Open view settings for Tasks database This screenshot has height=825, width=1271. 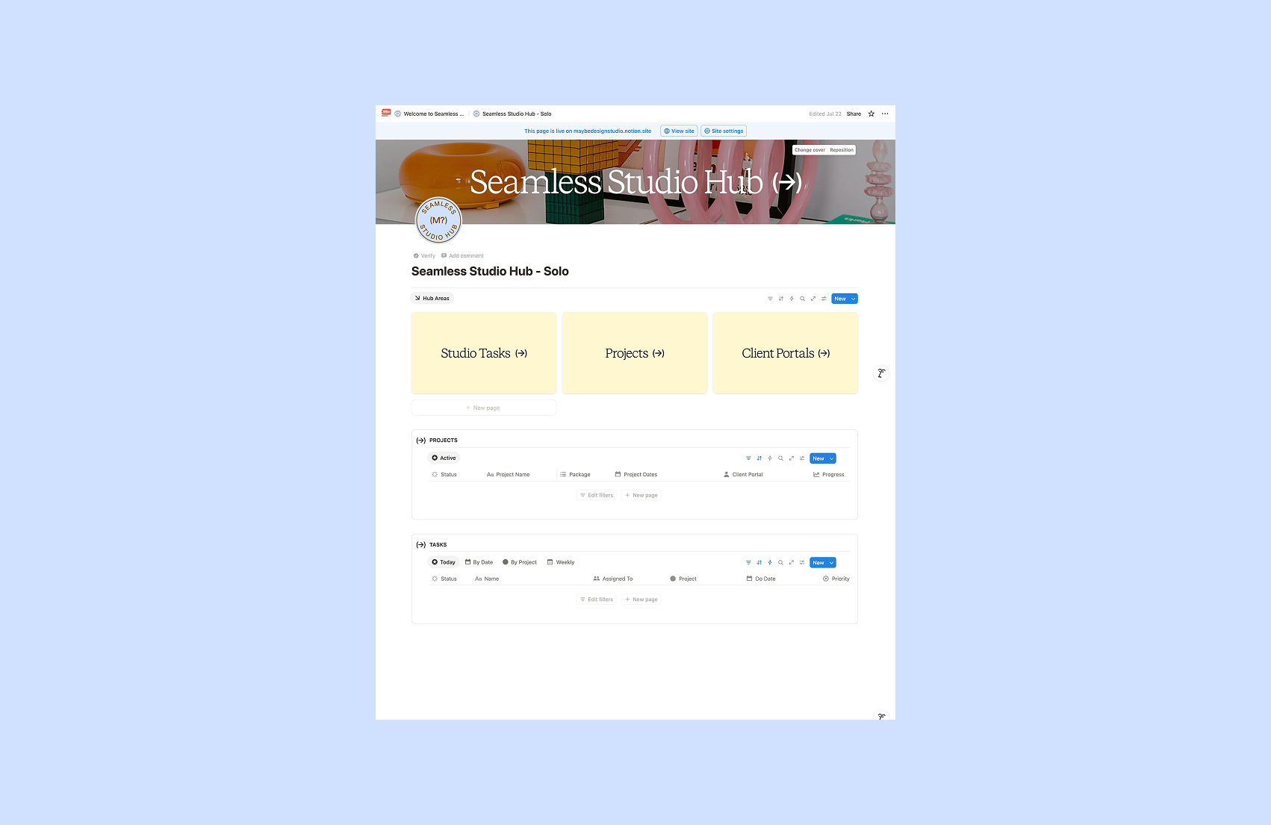pyautogui.click(x=802, y=563)
